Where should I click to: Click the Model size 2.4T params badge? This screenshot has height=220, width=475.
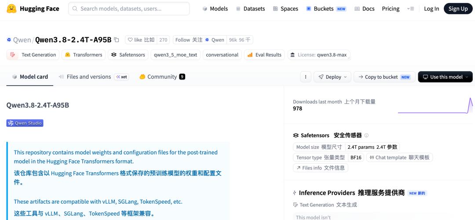pyautogui.click(x=346, y=147)
